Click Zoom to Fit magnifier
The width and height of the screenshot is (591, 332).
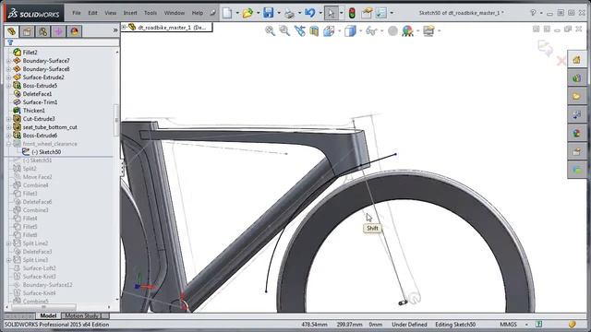(x=270, y=30)
